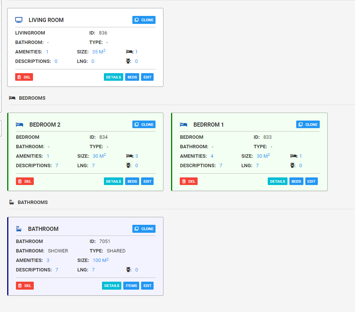Open Items for the Bathroom
355x312 pixels.
(x=131, y=285)
